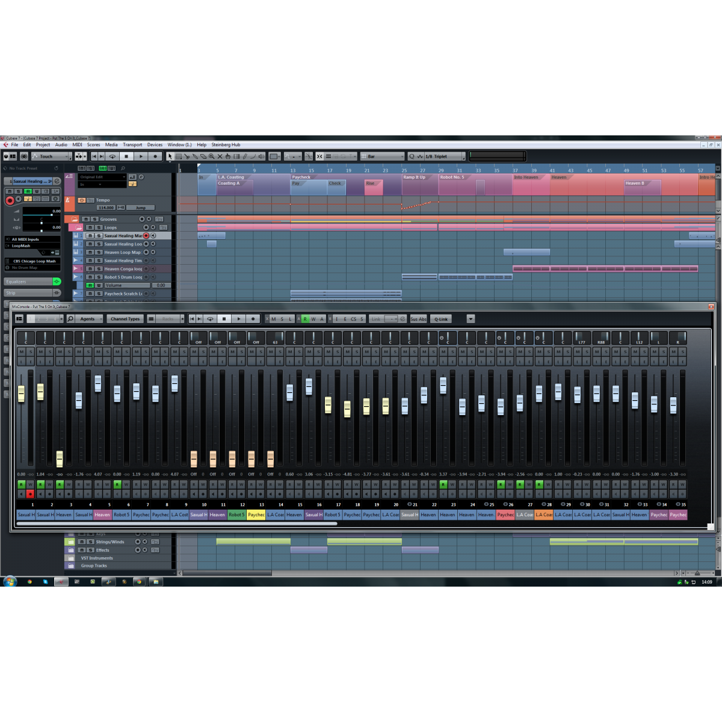This screenshot has height=722, width=722.
Task: Toggle the Equalizers bypass in inspector
Action: click(x=57, y=282)
